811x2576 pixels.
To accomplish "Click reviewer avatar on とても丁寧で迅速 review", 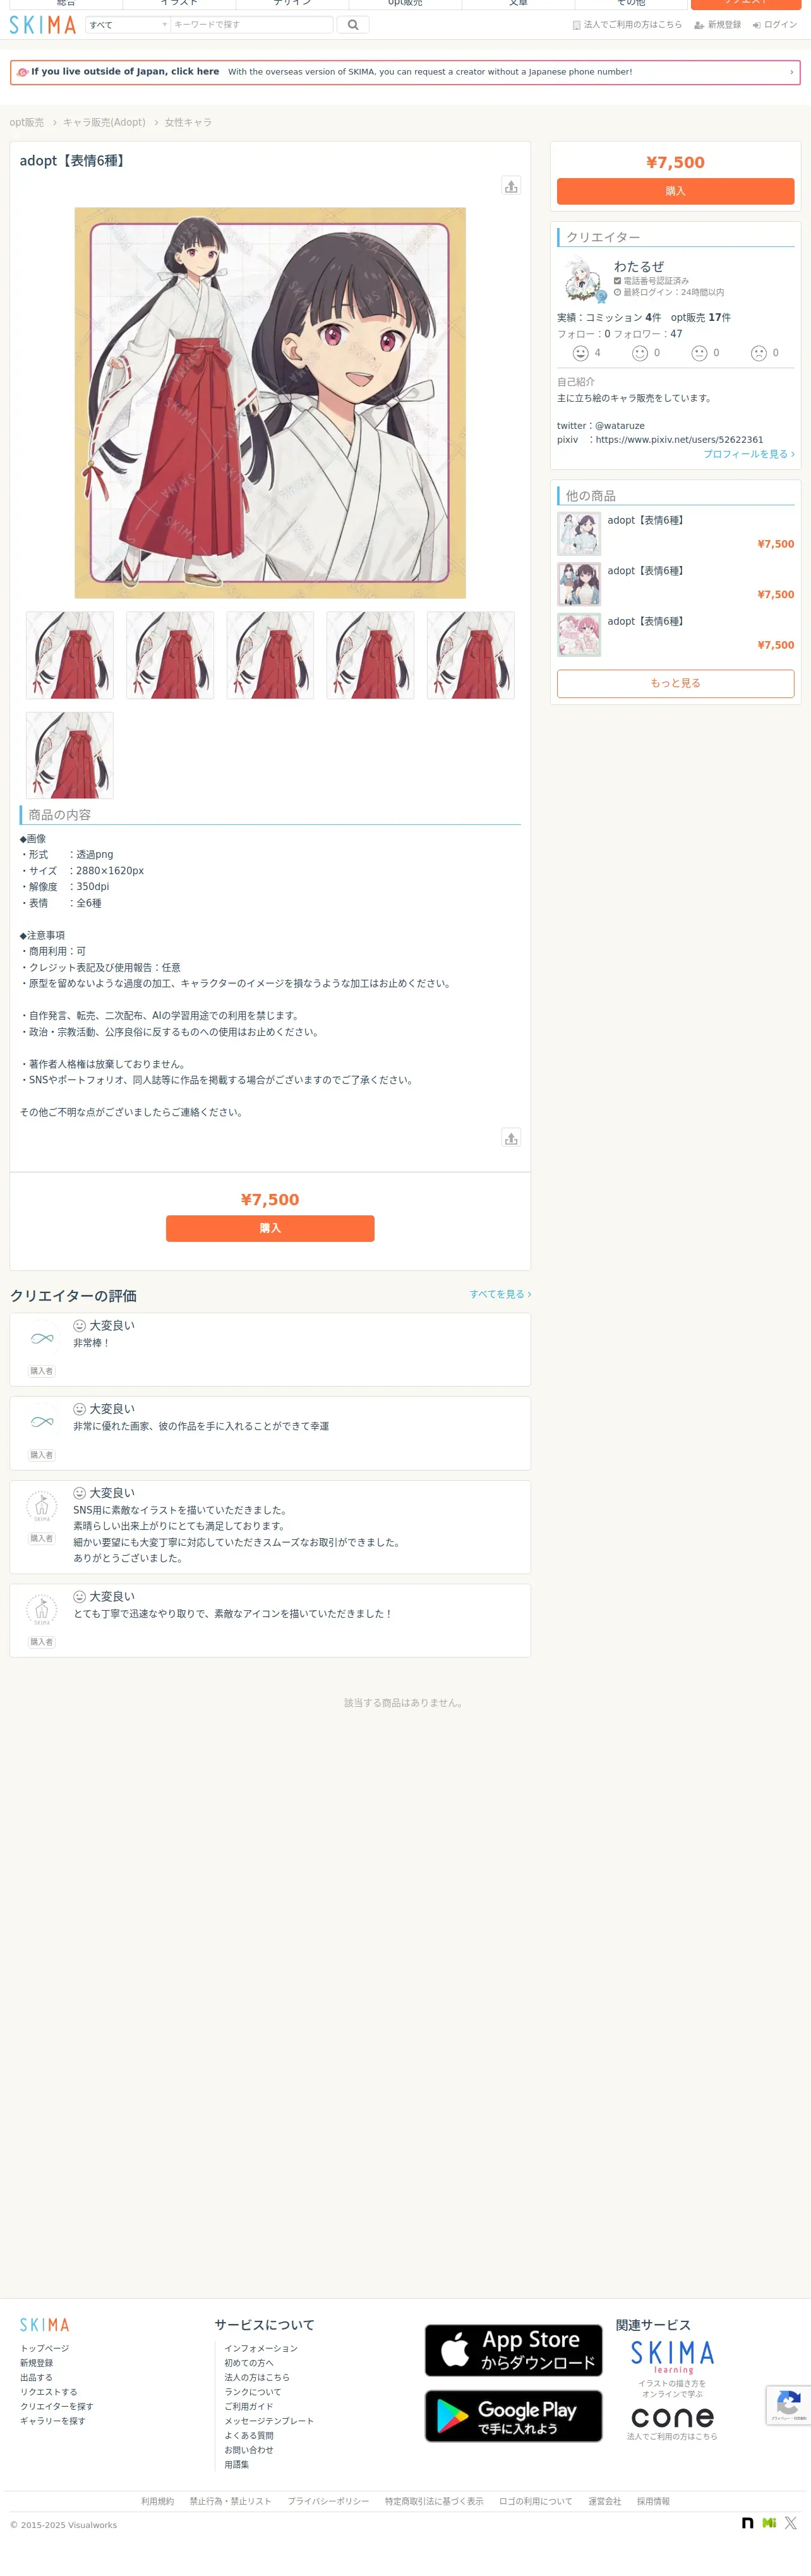I will tap(42, 1610).
